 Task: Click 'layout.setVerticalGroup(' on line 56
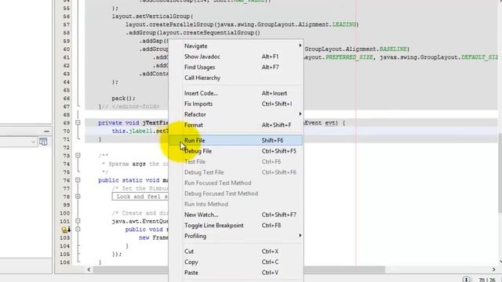[152, 16]
